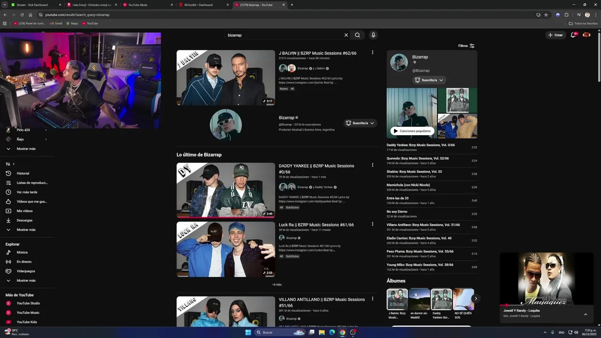Switch to Stream - Kick Dashboard tab

[x=35, y=5]
